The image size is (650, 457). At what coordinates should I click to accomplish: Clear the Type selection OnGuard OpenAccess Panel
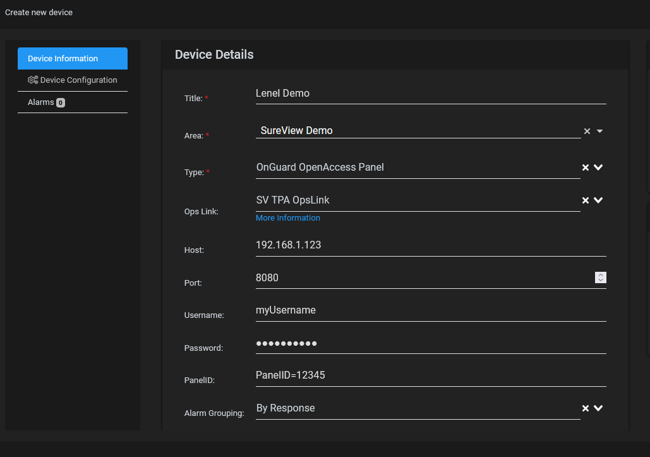[586, 168]
